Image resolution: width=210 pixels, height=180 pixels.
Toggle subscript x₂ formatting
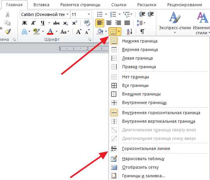coord(66,23)
